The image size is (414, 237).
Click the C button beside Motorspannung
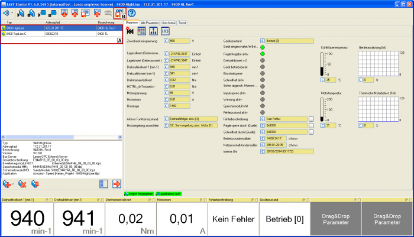tap(166, 93)
